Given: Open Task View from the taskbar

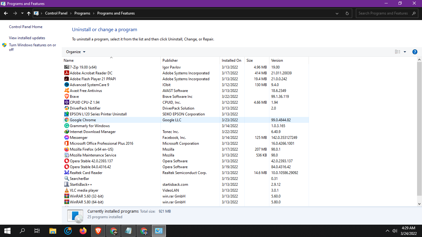Looking at the screenshot, I should (x=37, y=231).
